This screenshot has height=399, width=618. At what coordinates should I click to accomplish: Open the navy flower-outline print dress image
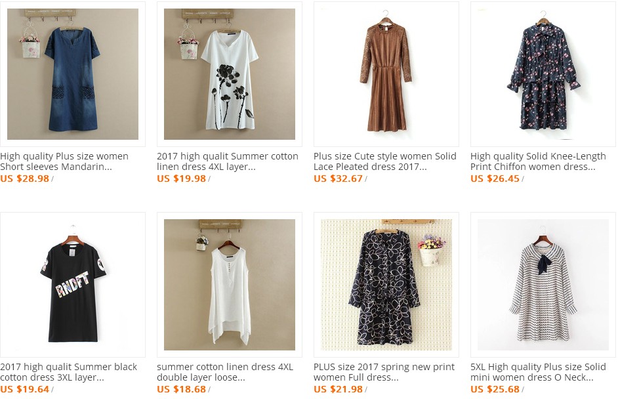coord(386,285)
